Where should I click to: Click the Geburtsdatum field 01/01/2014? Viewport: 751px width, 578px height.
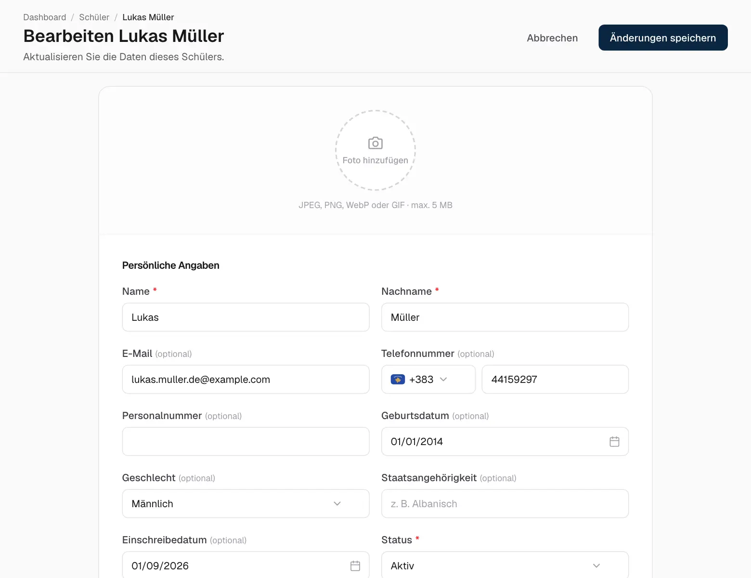coord(505,442)
